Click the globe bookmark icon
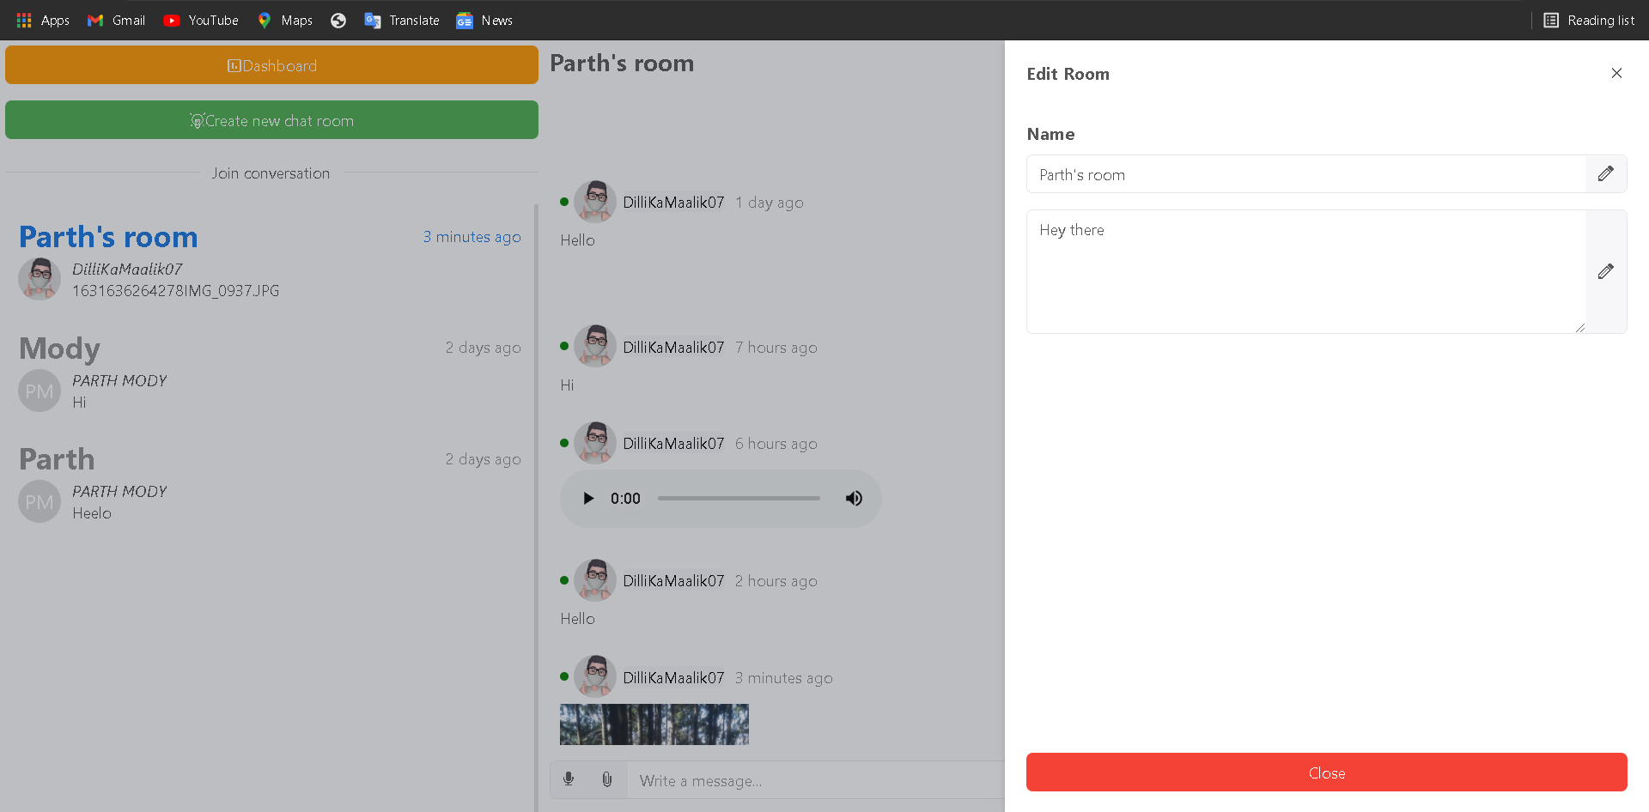This screenshot has width=1649, height=812. [x=338, y=20]
